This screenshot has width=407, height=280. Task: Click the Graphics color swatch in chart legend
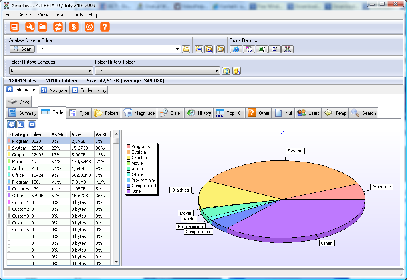click(x=128, y=158)
